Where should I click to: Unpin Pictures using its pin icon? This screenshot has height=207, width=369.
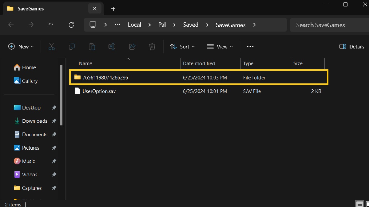[x=54, y=148]
